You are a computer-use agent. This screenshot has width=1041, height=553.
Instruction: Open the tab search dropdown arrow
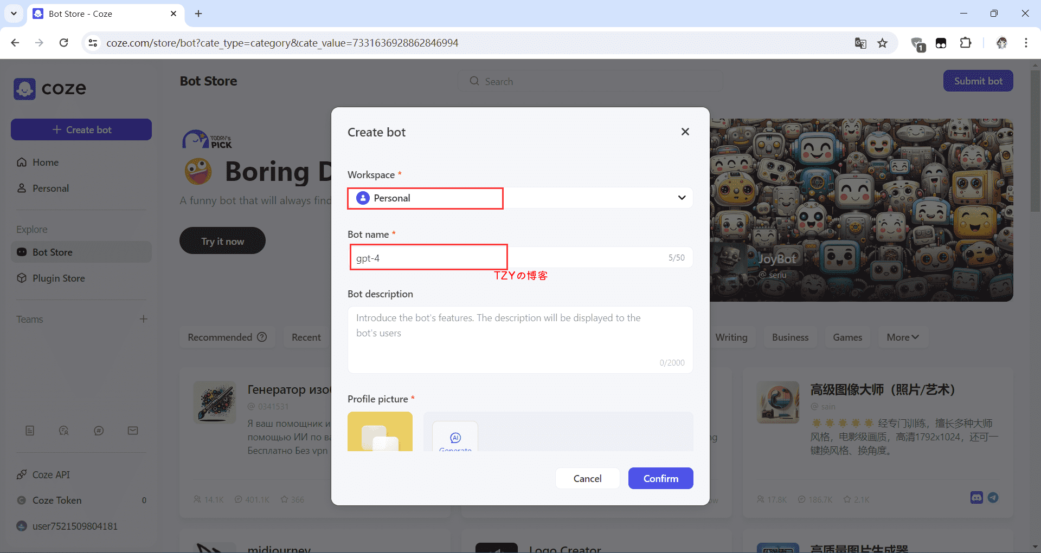14,14
